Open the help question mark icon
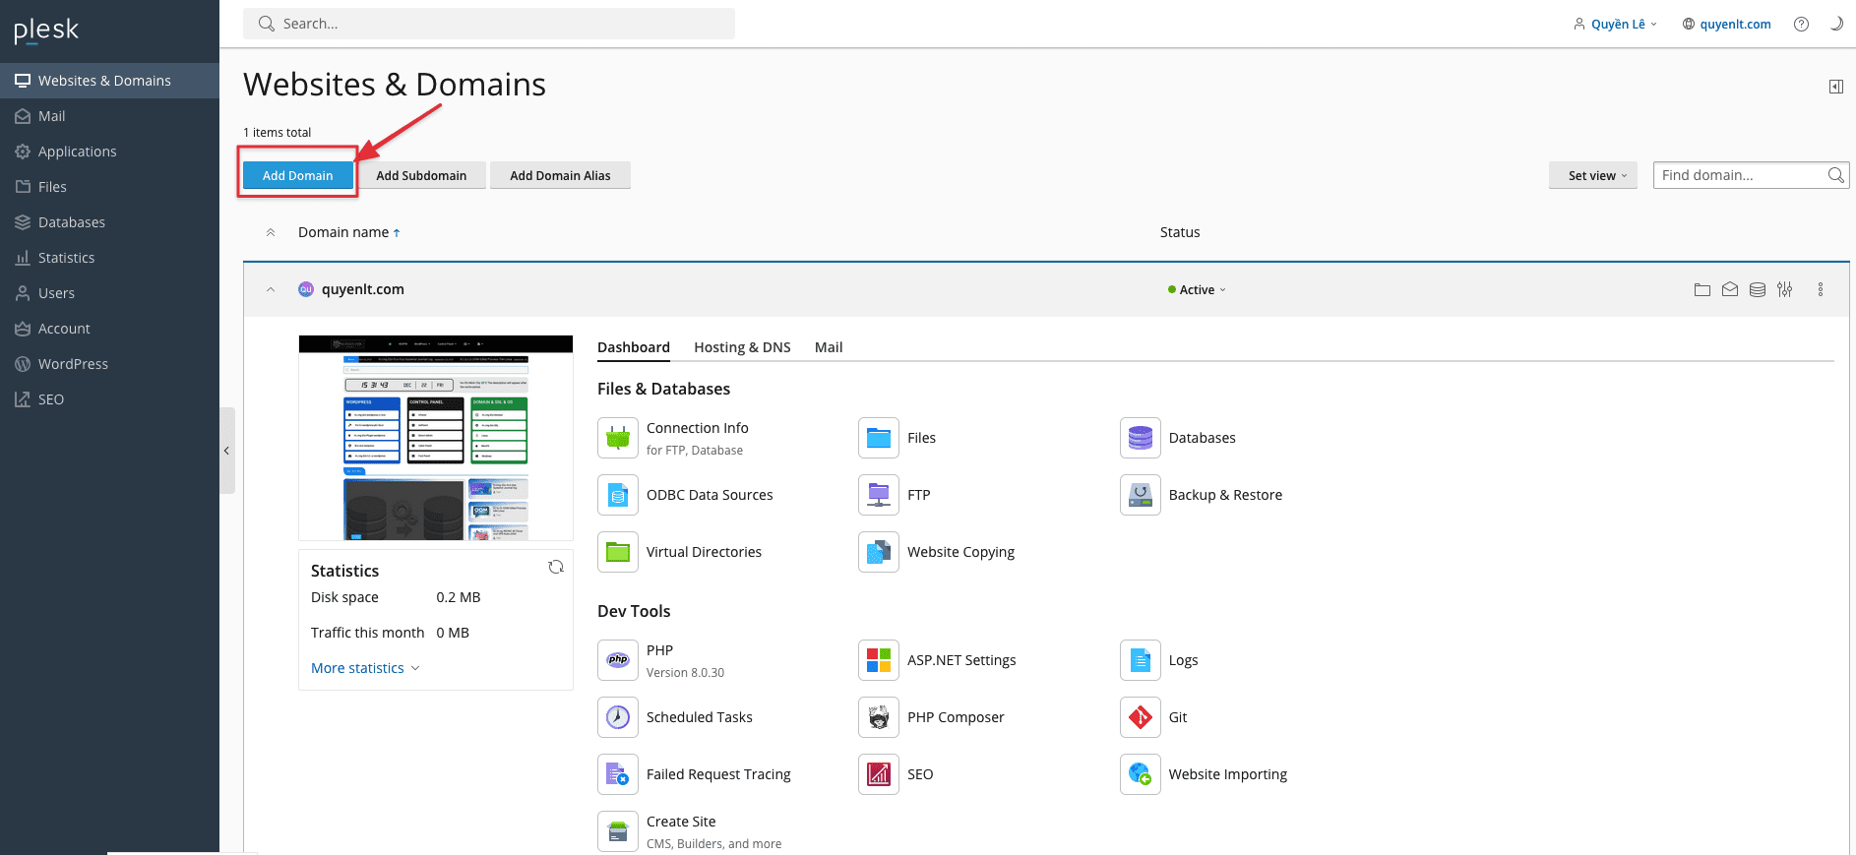Screen dimensions: 1856x855 pyautogui.click(x=1801, y=25)
